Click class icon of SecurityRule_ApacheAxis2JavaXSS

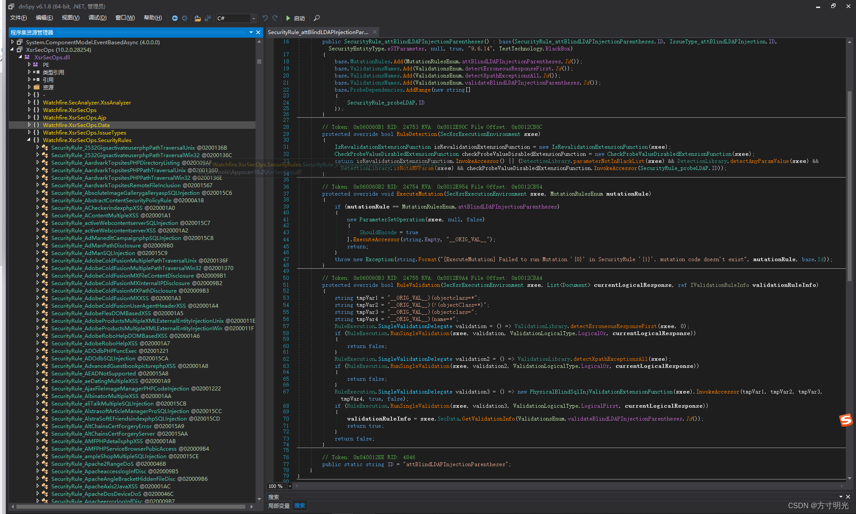tap(45, 486)
